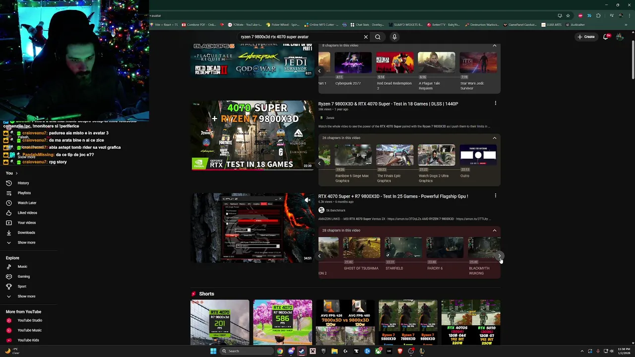635x357 pixels.
Task: Open video thumbnail 4070 Super + Ryzen 7 9800X3D
Action: (253, 135)
